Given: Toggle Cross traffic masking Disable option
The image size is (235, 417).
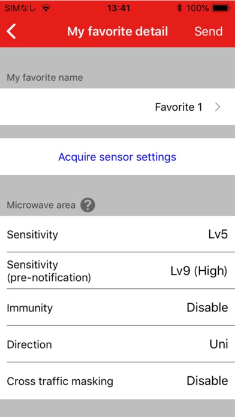Looking at the screenshot, I should pyautogui.click(x=207, y=380).
